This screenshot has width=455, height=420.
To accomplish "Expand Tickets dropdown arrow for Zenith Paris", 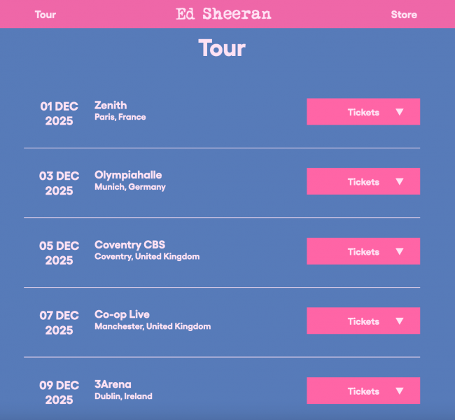I will click(400, 112).
